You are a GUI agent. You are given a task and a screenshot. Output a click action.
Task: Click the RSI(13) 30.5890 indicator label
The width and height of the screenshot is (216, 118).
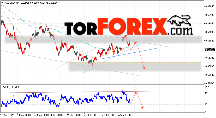tap(11, 87)
